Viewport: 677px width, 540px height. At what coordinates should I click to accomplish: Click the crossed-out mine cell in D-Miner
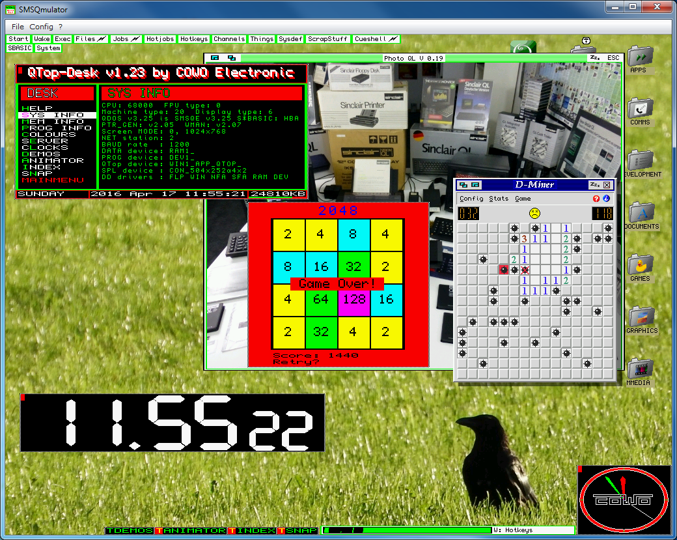525,270
